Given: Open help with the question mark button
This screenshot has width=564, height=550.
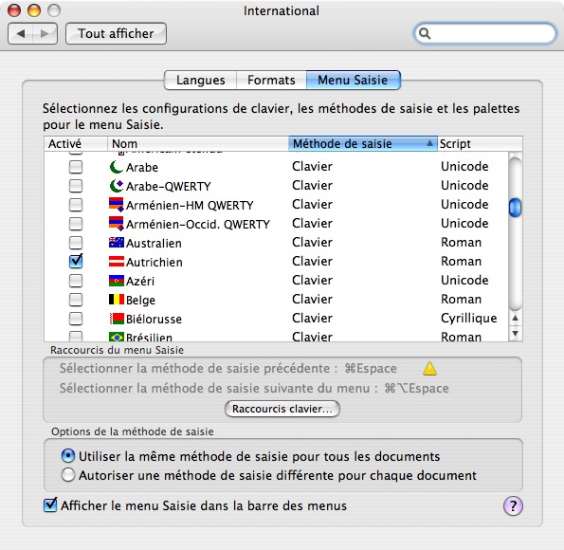Looking at the screenshot, I should [513, 506].
